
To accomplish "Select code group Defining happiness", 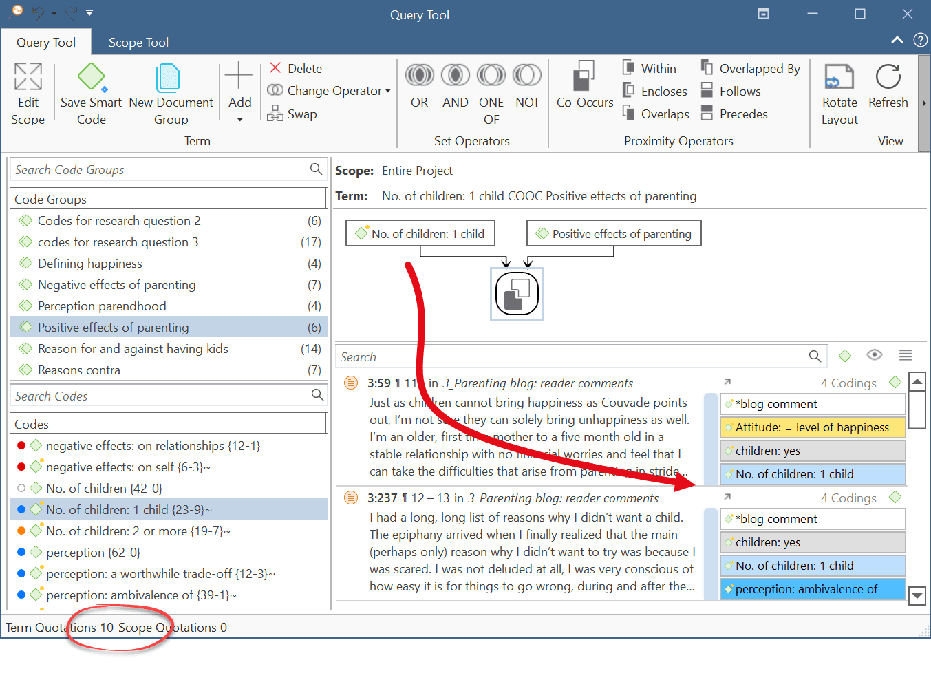I will (x=169, y=263).
